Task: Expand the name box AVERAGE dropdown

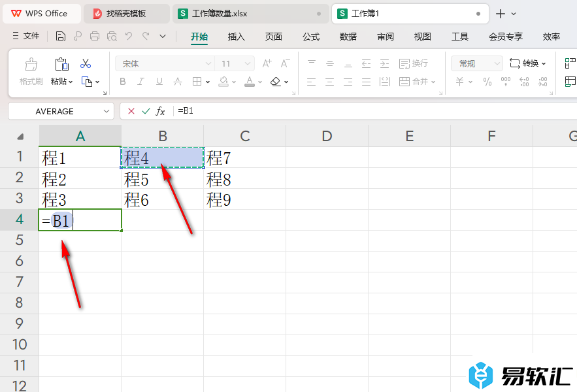Action: click(107, 111)
